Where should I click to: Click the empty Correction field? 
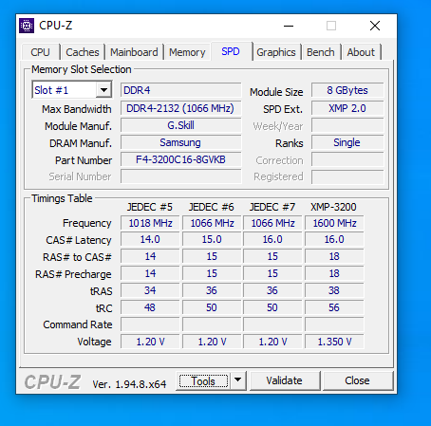pos(347,159)
